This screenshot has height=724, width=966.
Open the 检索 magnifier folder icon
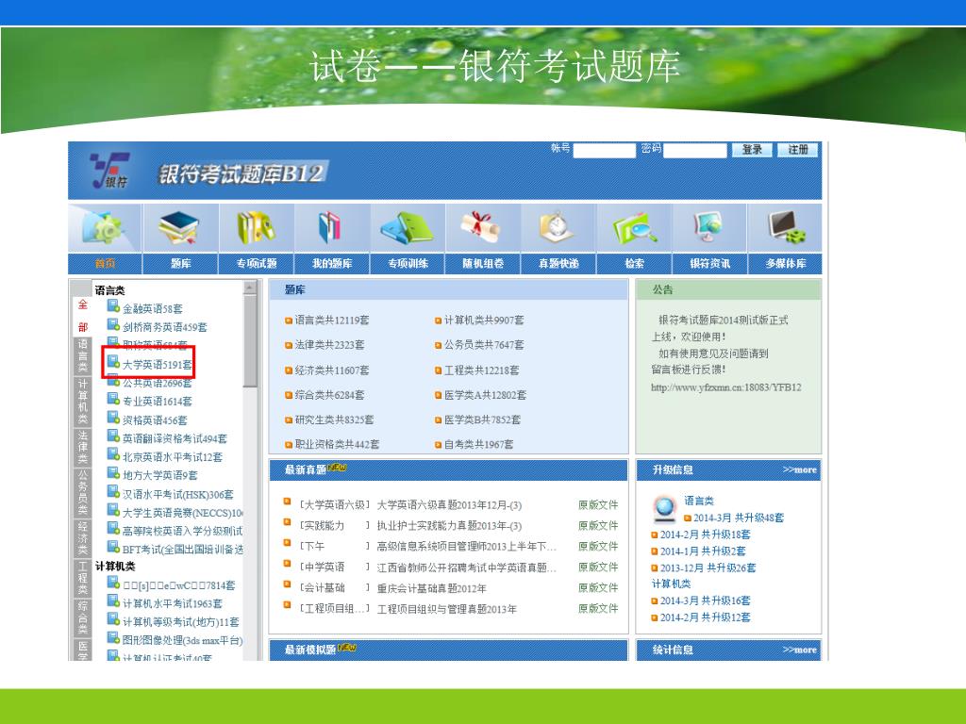pyautogui.click(x=635, y=228)
